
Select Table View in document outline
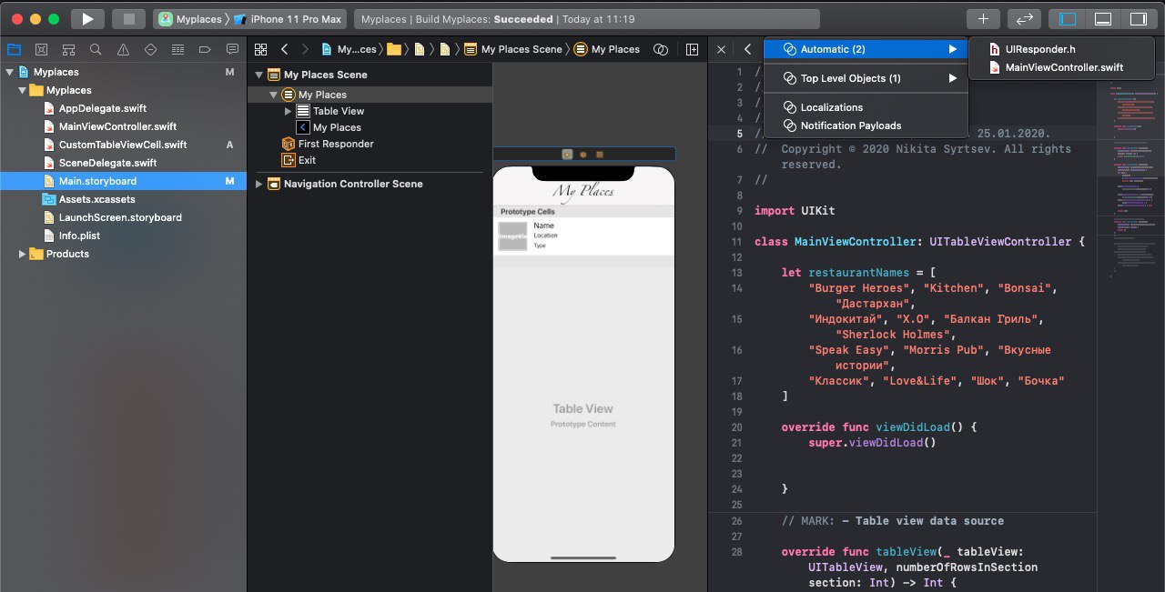click(338, 111)
